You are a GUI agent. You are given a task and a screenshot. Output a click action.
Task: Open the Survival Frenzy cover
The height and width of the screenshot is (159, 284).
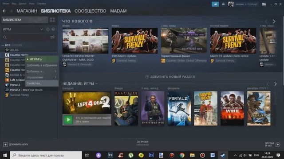pos(205,108)
